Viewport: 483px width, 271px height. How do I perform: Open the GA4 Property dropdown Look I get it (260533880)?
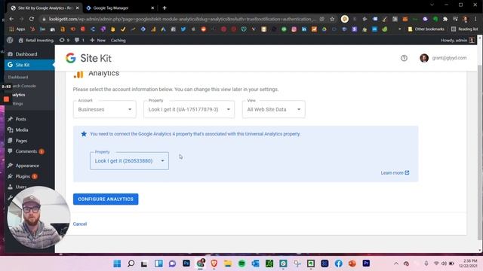pyautogui.click(x=129, y=160)
